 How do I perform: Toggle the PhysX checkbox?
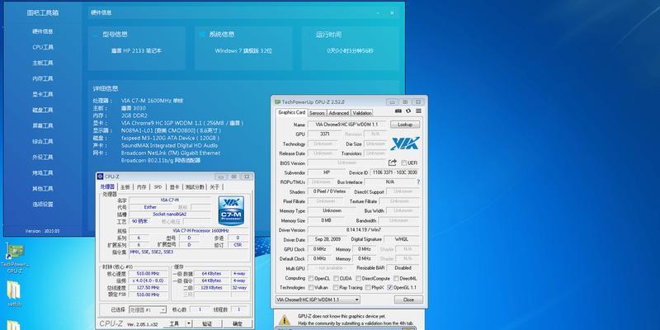368,287
